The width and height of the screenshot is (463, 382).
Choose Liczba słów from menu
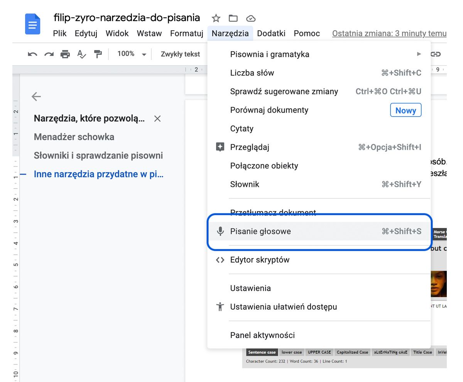[x=252, y=73]
